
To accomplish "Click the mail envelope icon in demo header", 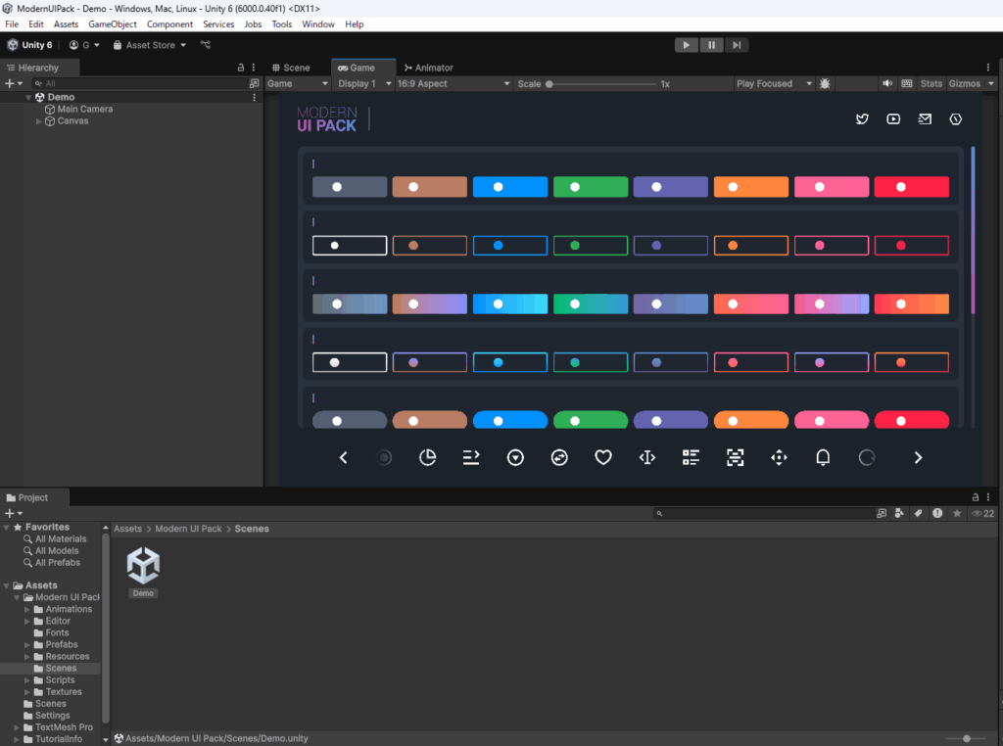I will point(925,118).
